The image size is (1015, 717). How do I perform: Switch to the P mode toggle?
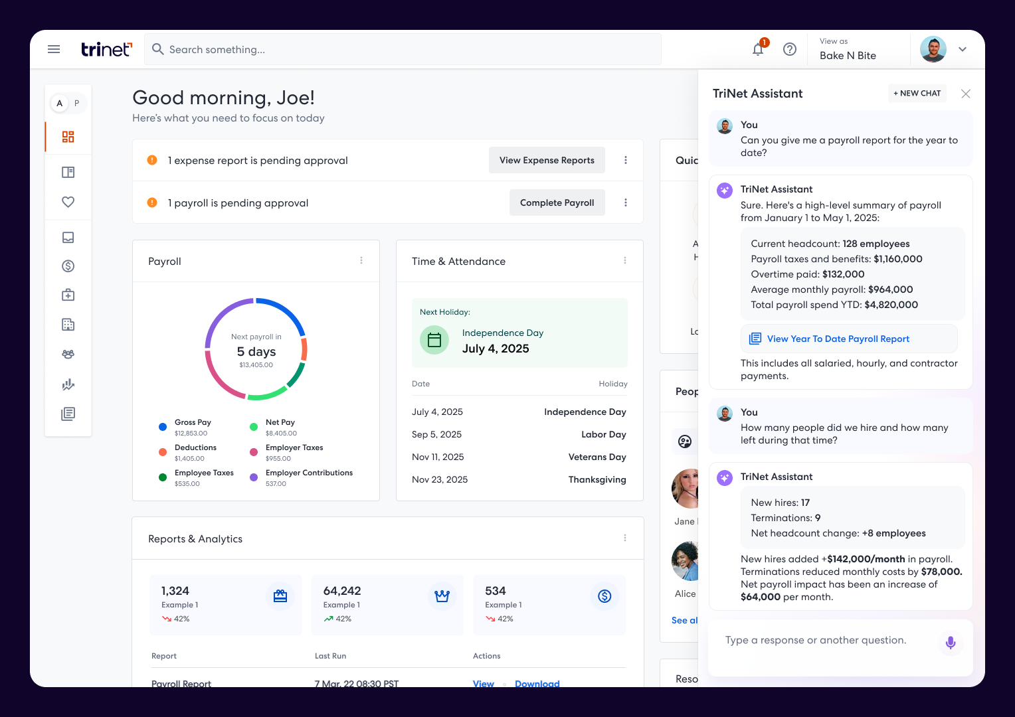[77, 103]
